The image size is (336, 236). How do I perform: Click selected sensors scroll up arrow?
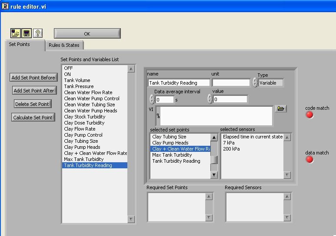[x=287, y=138]
